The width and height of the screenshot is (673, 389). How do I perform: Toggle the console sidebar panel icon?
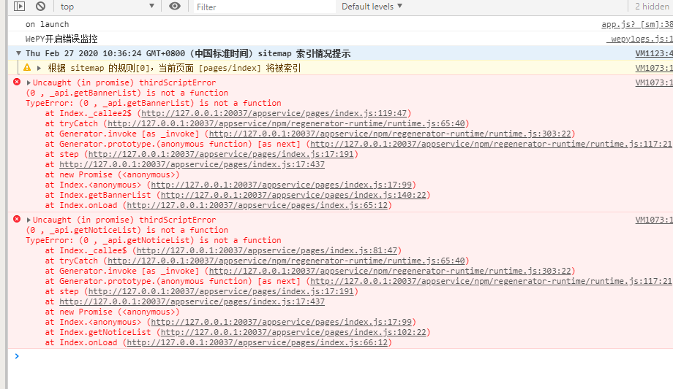(x=19, y=6)
